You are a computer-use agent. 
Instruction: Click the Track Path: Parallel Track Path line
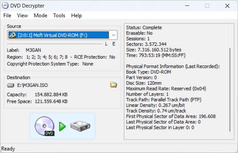163,100
